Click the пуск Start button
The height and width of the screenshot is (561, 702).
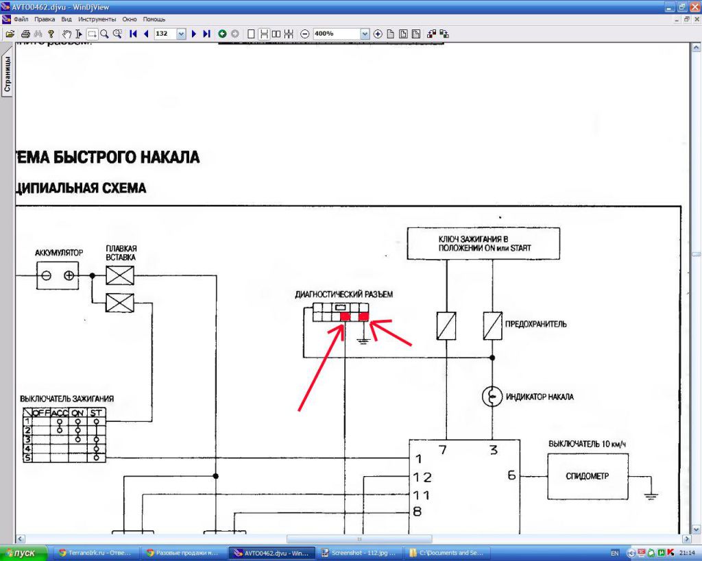pos(24,553)
